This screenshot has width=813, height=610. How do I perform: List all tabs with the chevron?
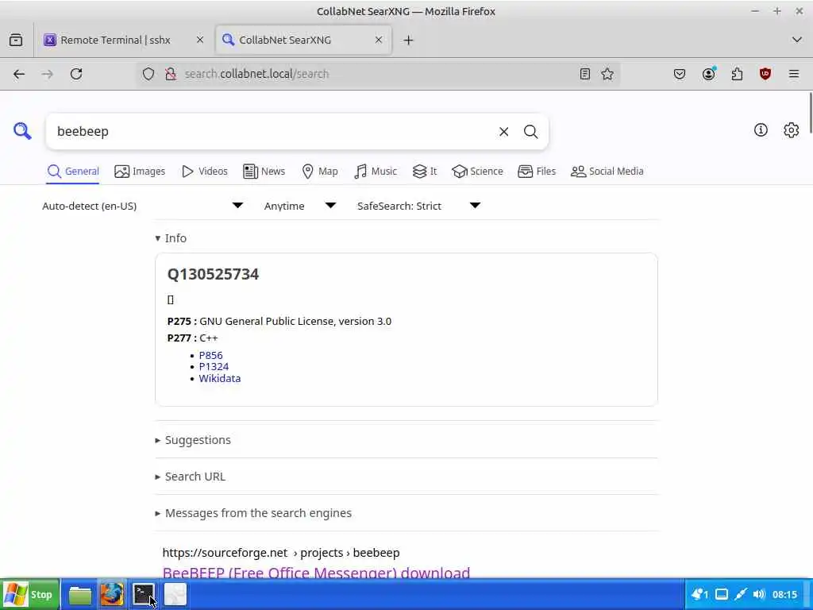(797, 40)
